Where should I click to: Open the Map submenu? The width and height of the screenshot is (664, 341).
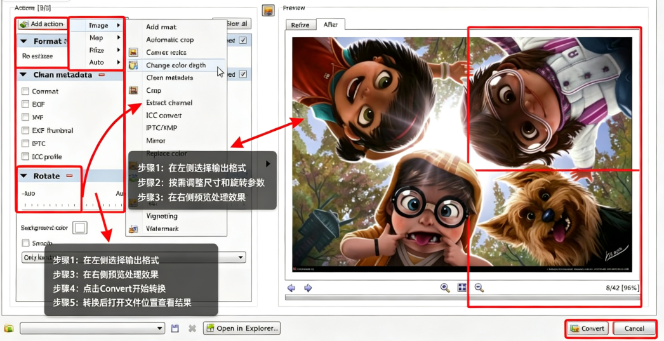click(97, 37)
